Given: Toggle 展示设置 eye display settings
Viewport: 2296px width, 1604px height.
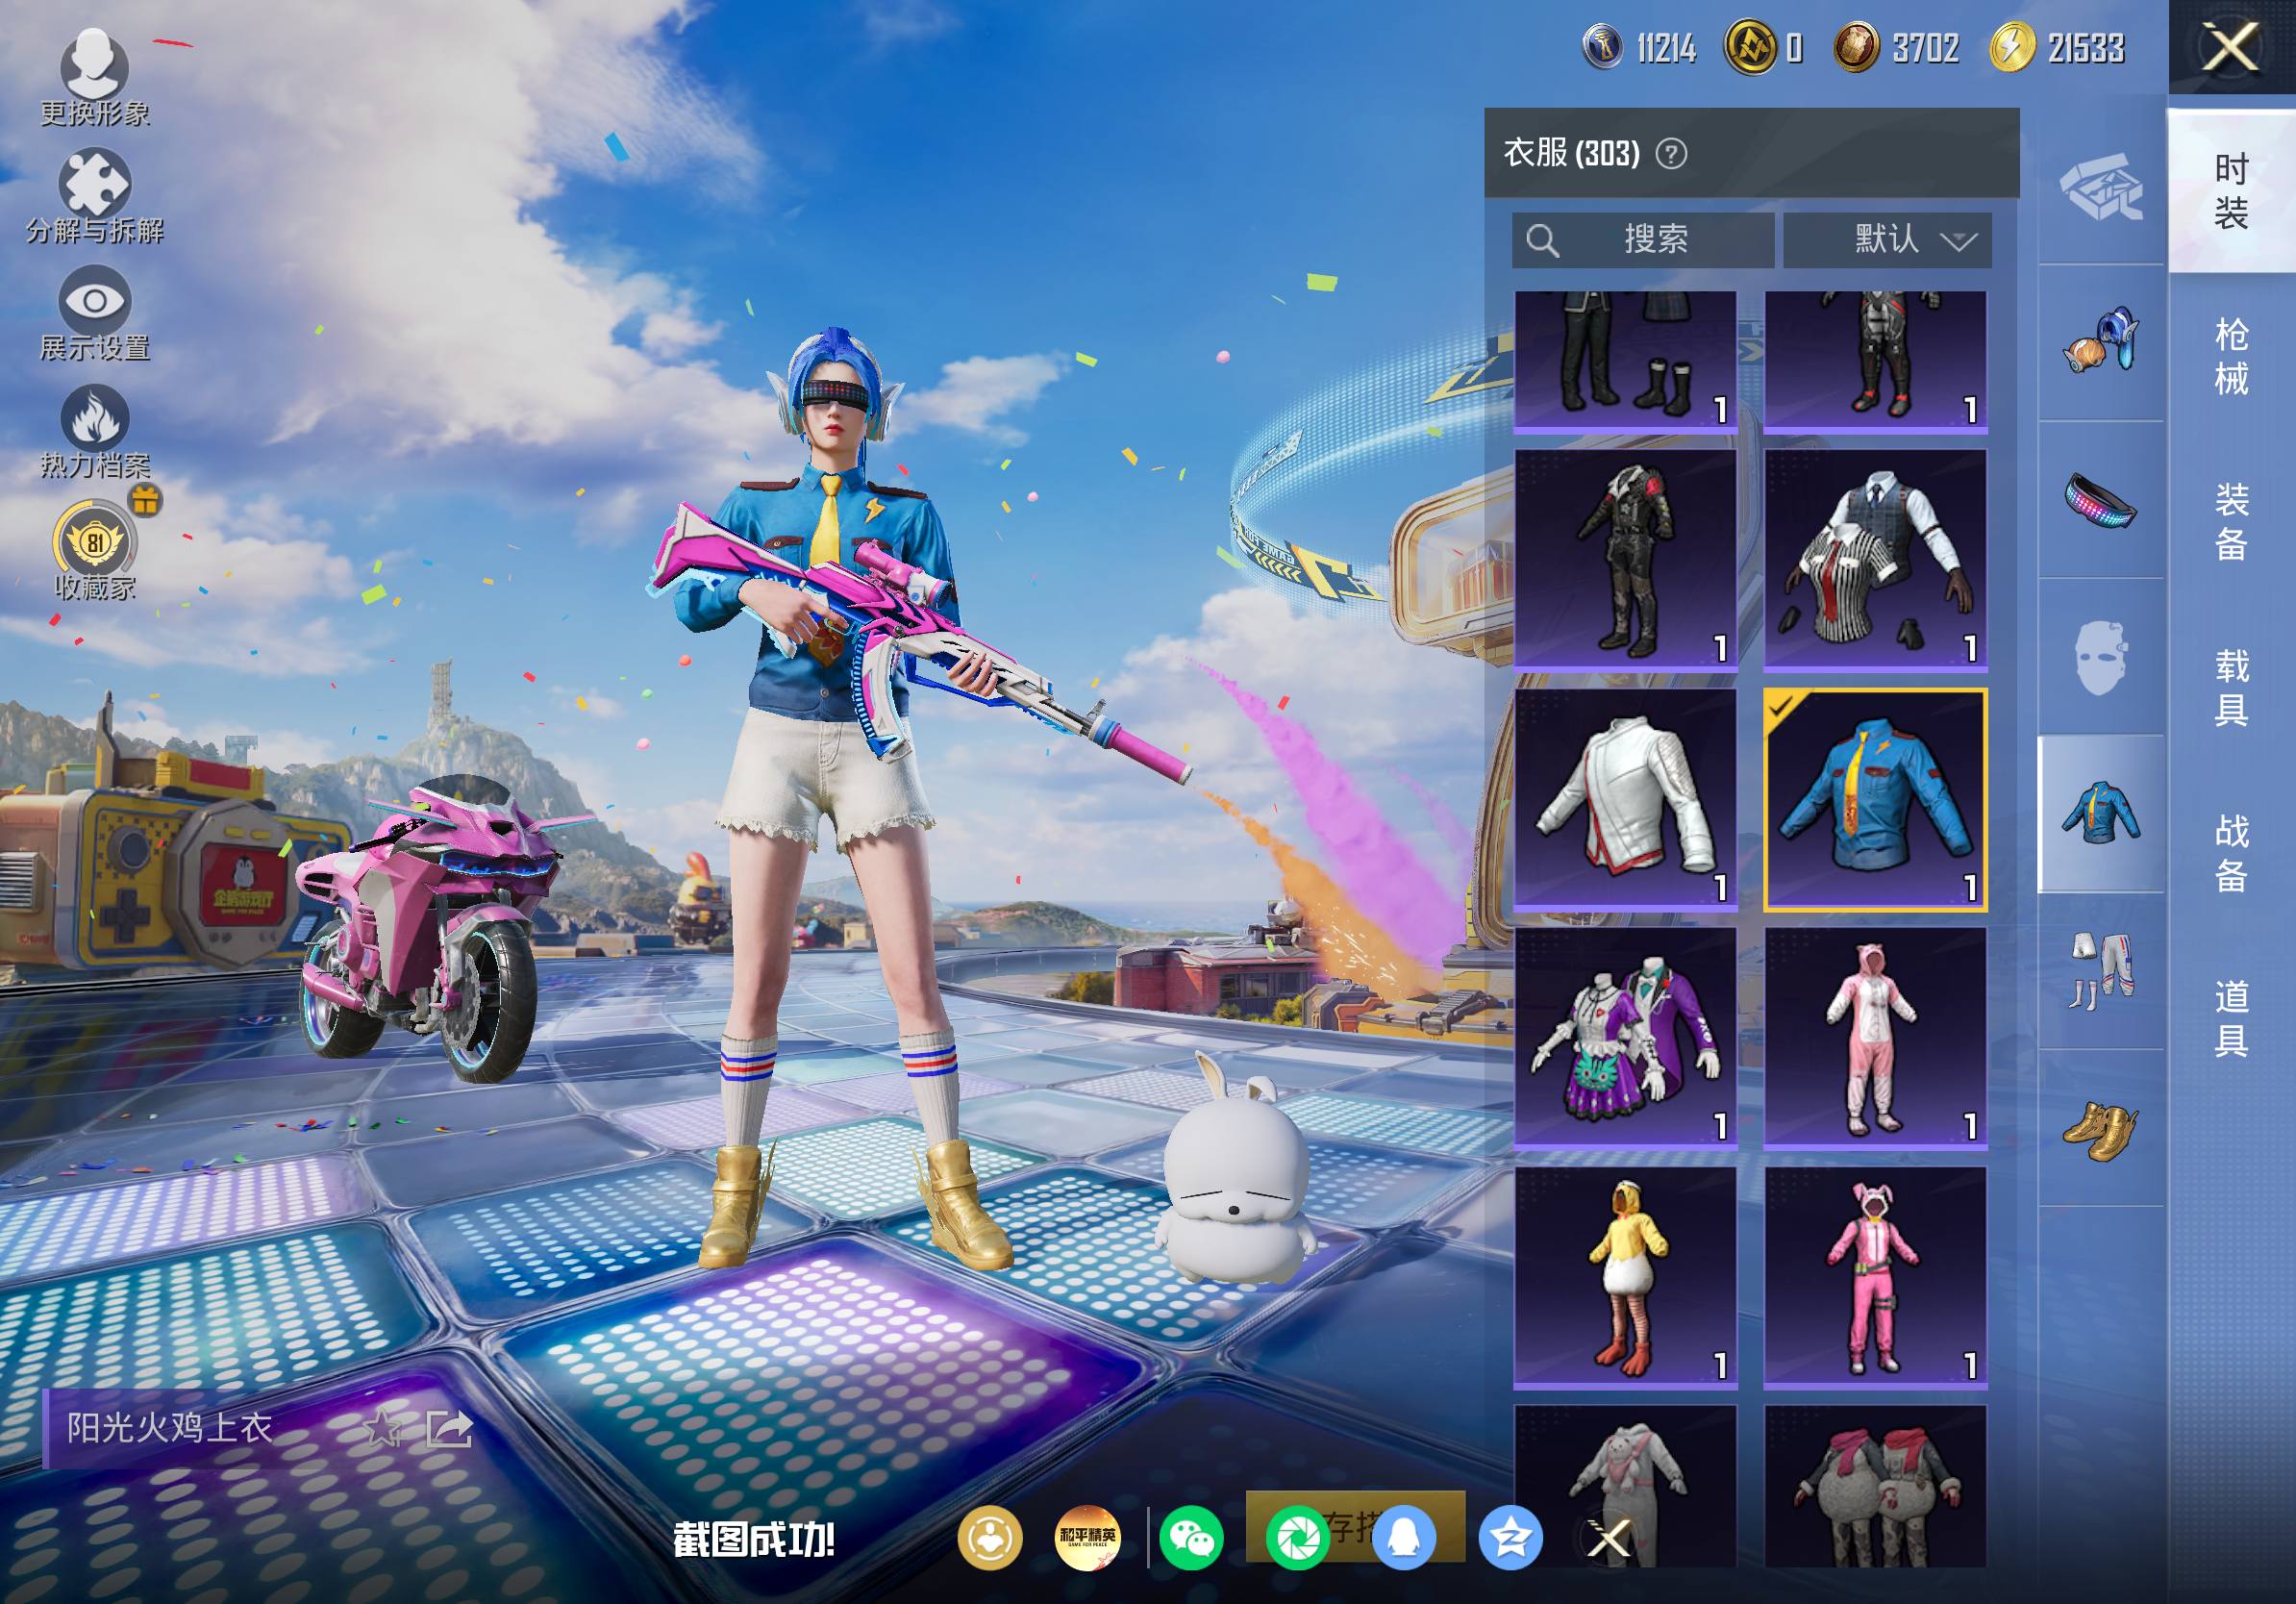Looking at the screenshot, I should pos(94,299).
